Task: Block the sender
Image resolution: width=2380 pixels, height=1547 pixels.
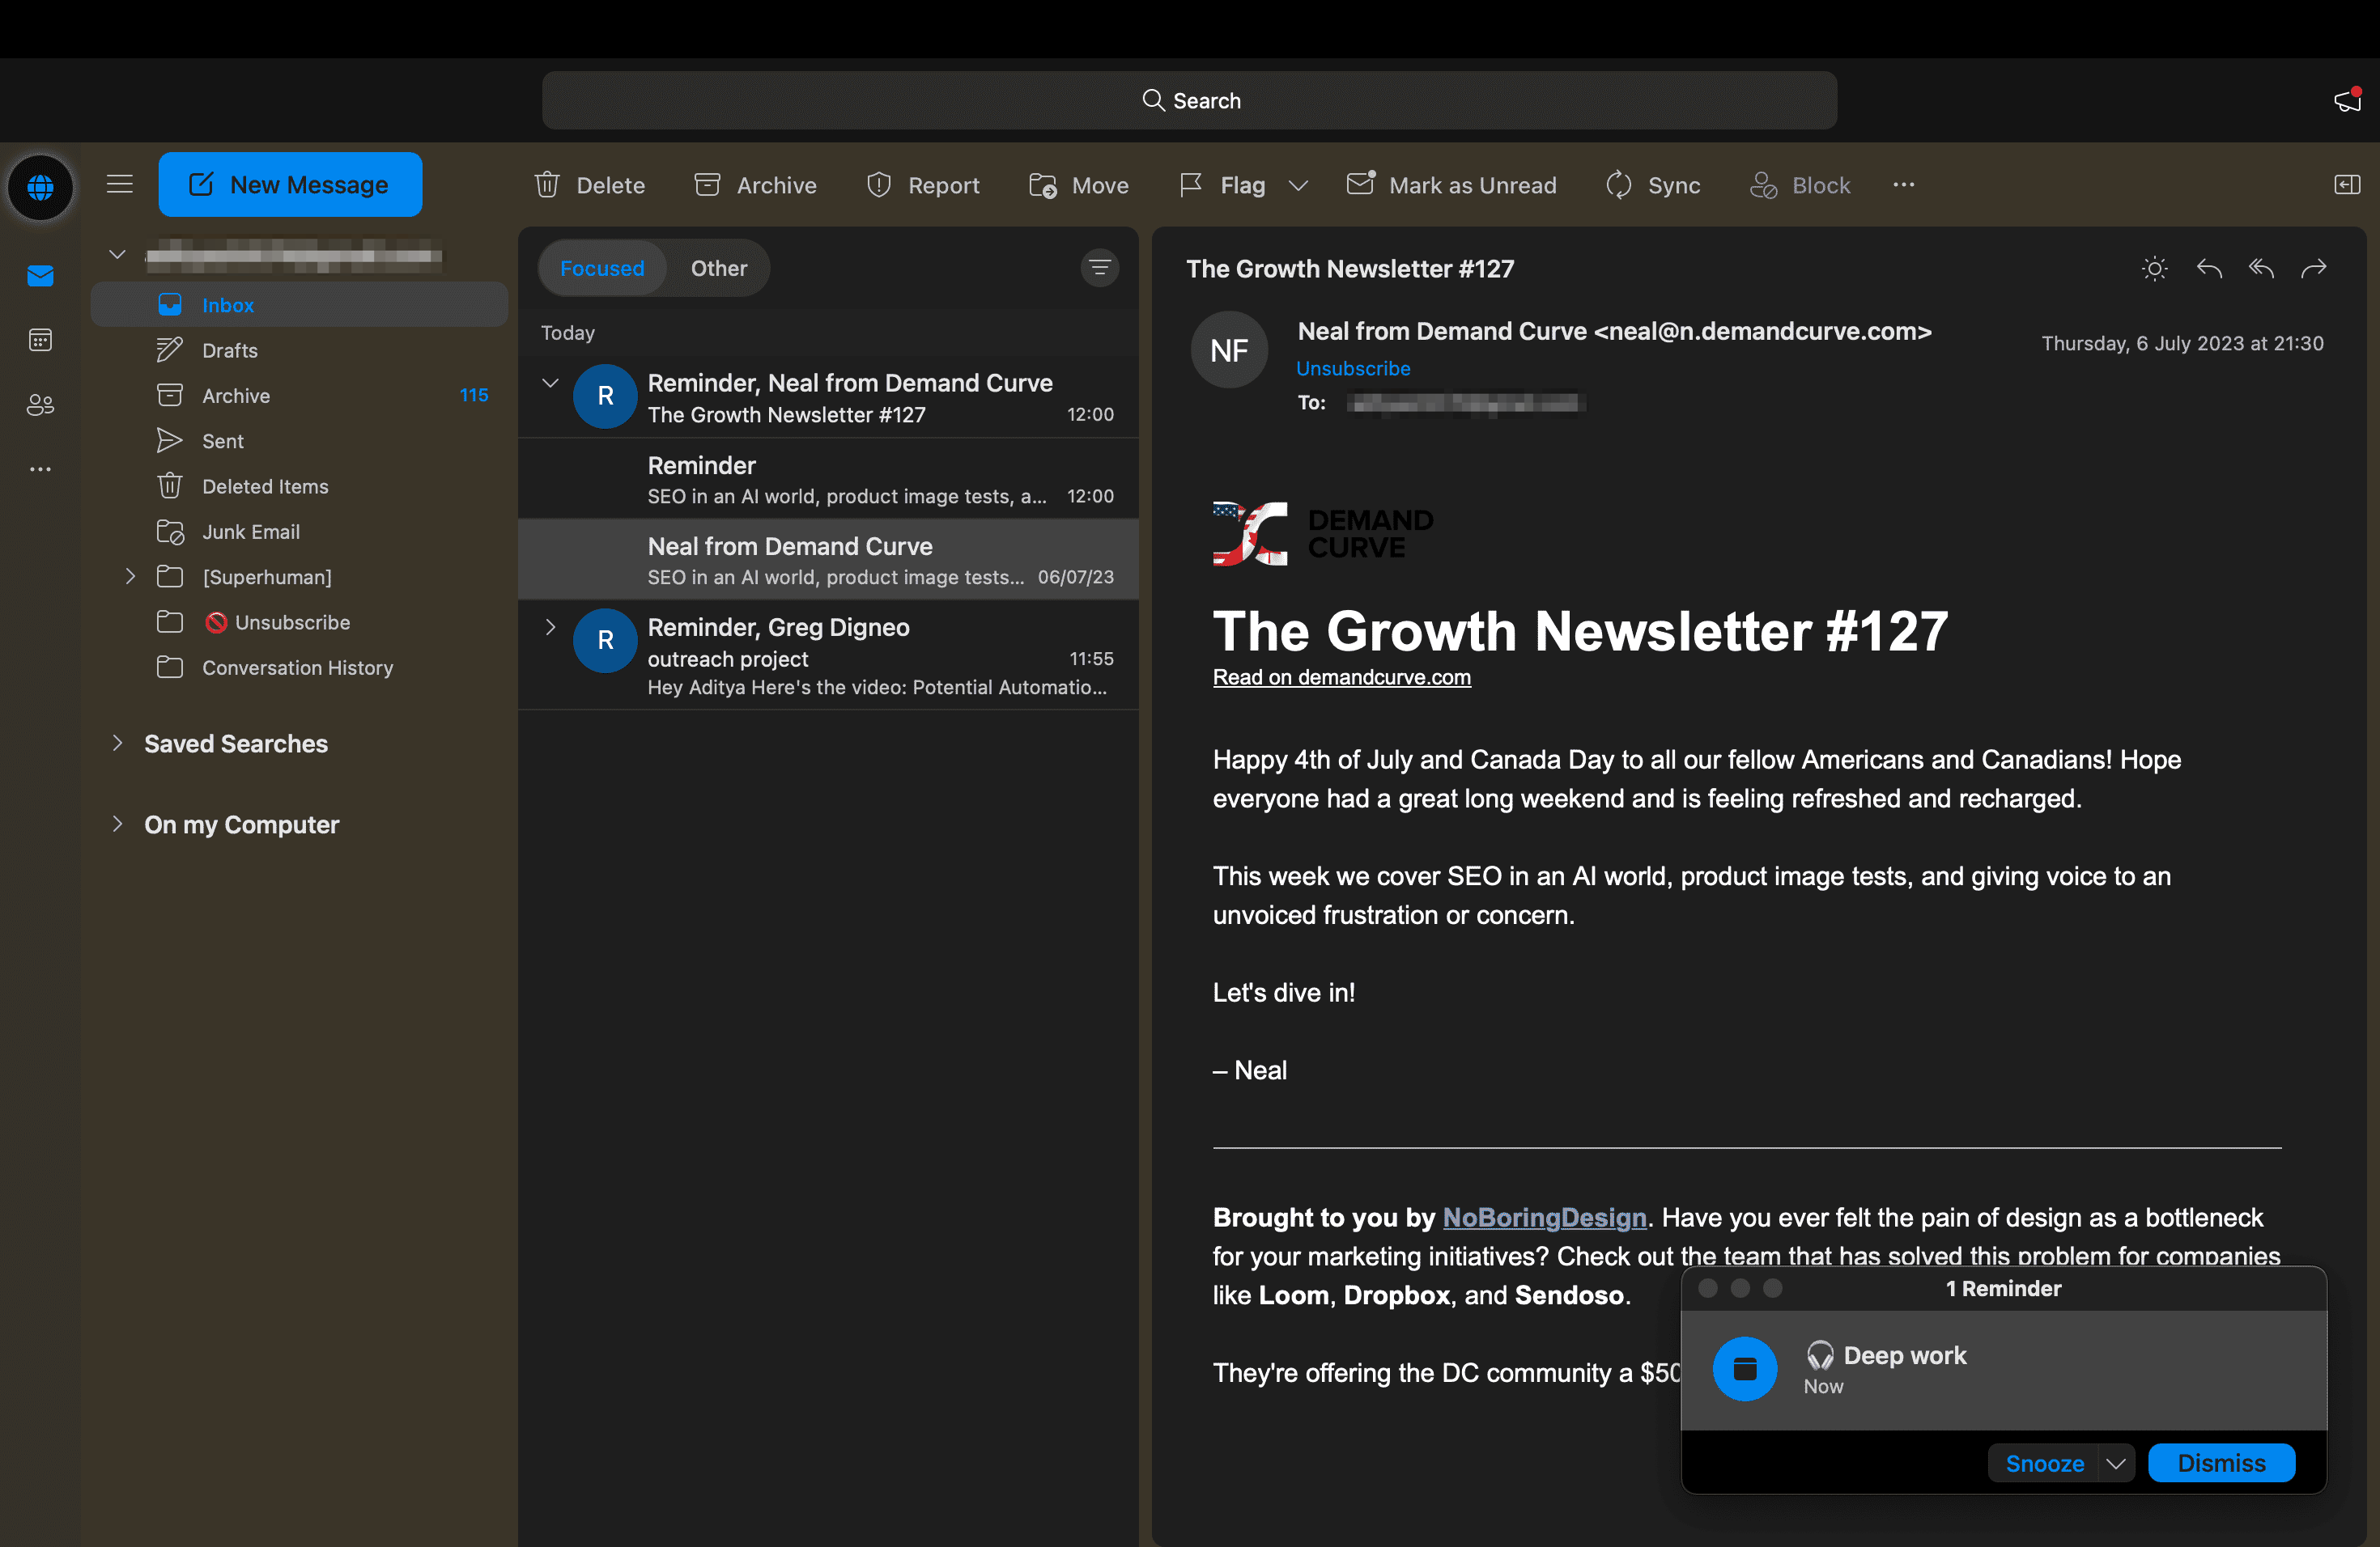Action: [x=1799, y=185]
